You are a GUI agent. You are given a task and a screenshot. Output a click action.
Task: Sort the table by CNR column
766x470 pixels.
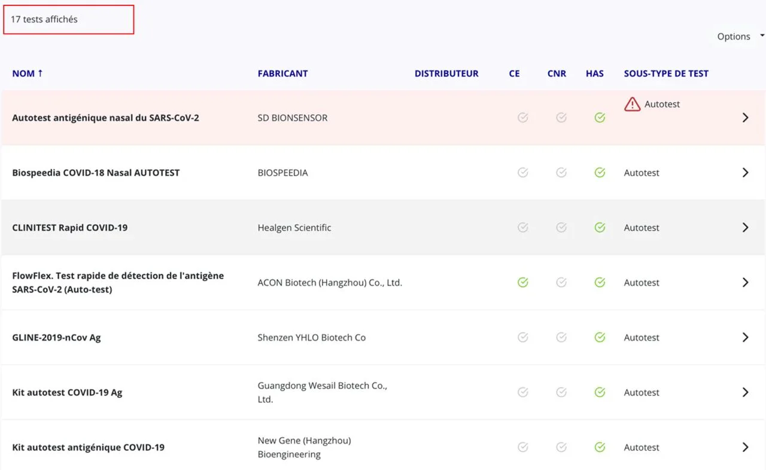pos(557,74)
